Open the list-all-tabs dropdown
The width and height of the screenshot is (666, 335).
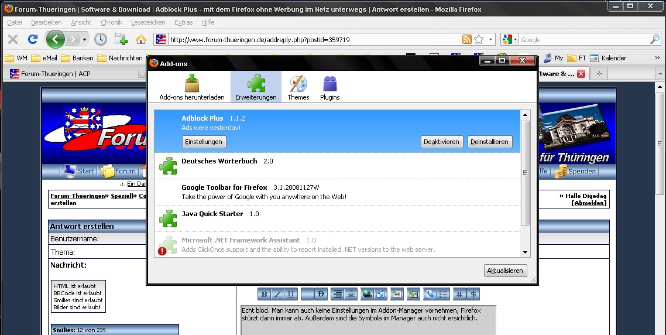coord(660,74)
